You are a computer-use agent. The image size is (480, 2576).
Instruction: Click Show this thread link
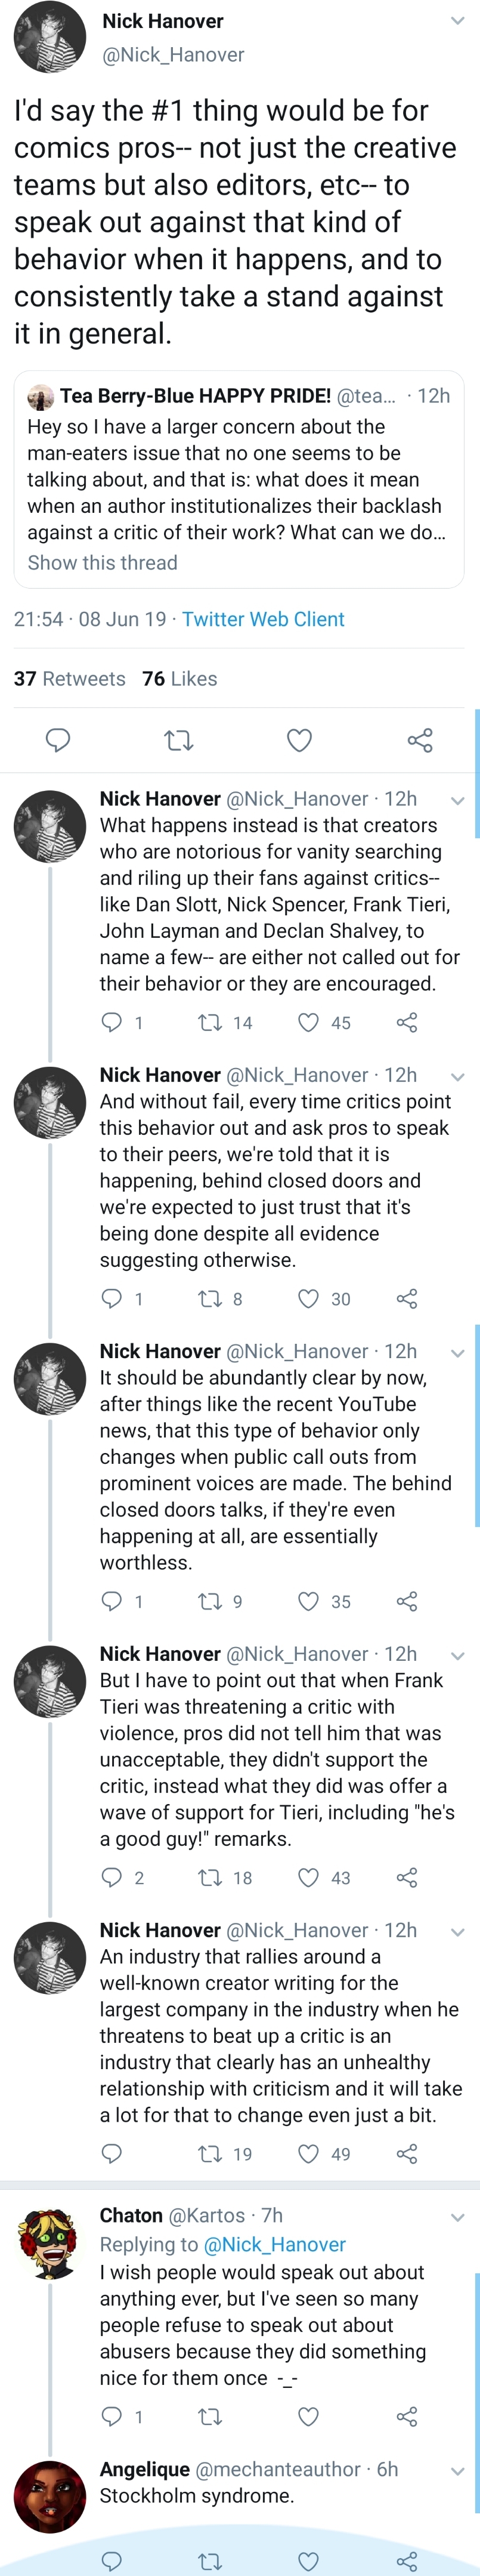coord(103,562)
